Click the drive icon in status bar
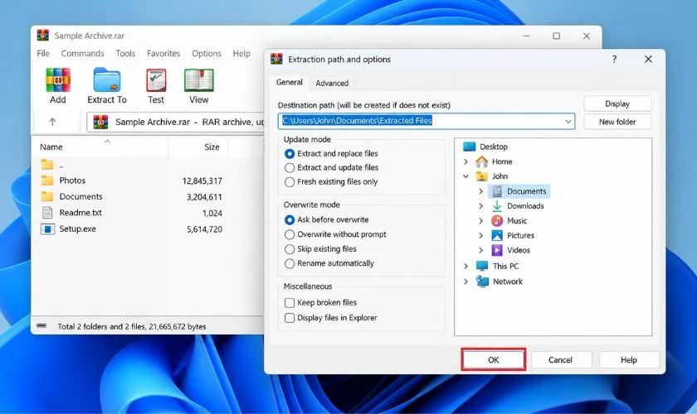The width and height of the screenshot is (697, 414). [41, 325]
